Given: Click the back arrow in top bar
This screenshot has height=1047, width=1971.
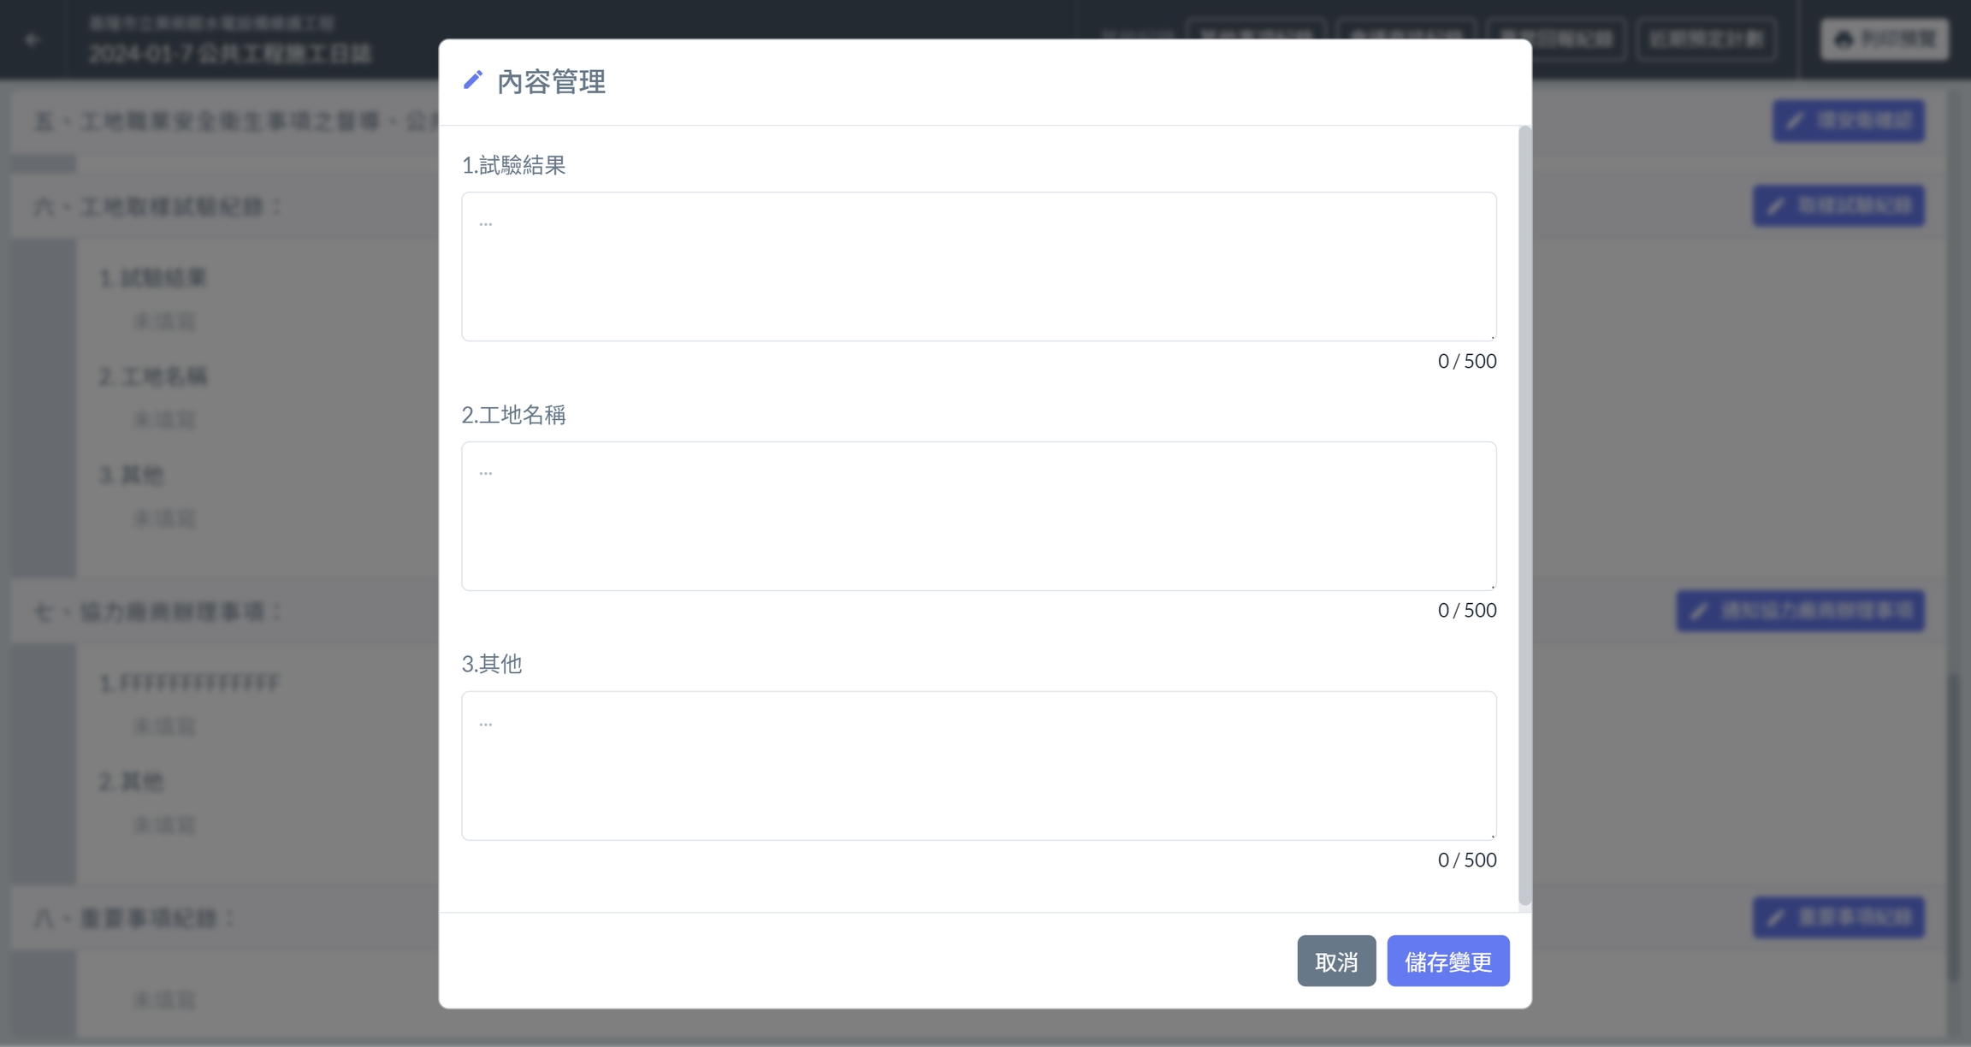Looking at the screenshot, I should click(33, 39).
